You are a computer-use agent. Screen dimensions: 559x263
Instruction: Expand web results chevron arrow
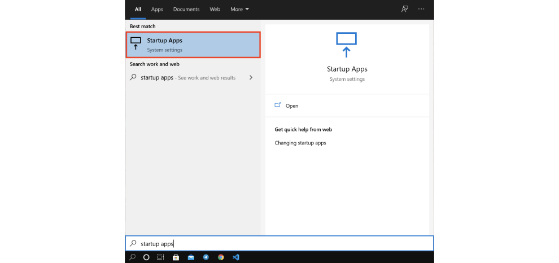point(251,77)
